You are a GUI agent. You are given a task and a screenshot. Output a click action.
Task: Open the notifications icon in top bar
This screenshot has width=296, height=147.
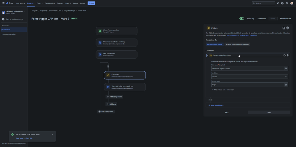click(278, 3)
